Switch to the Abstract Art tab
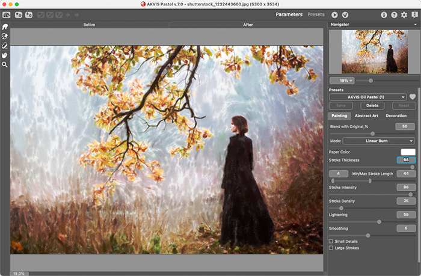The width and height of the screenshot is (421, 276). pos(366,115)
